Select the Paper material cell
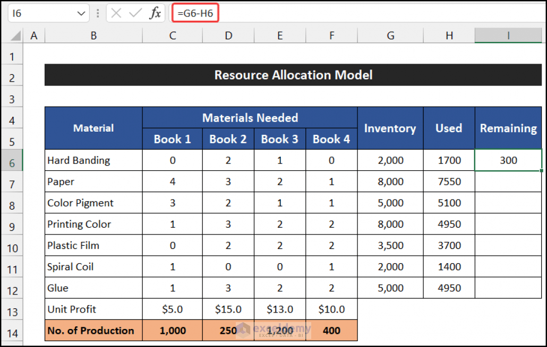This screenshot has height=347, width=547. (93, 181)
